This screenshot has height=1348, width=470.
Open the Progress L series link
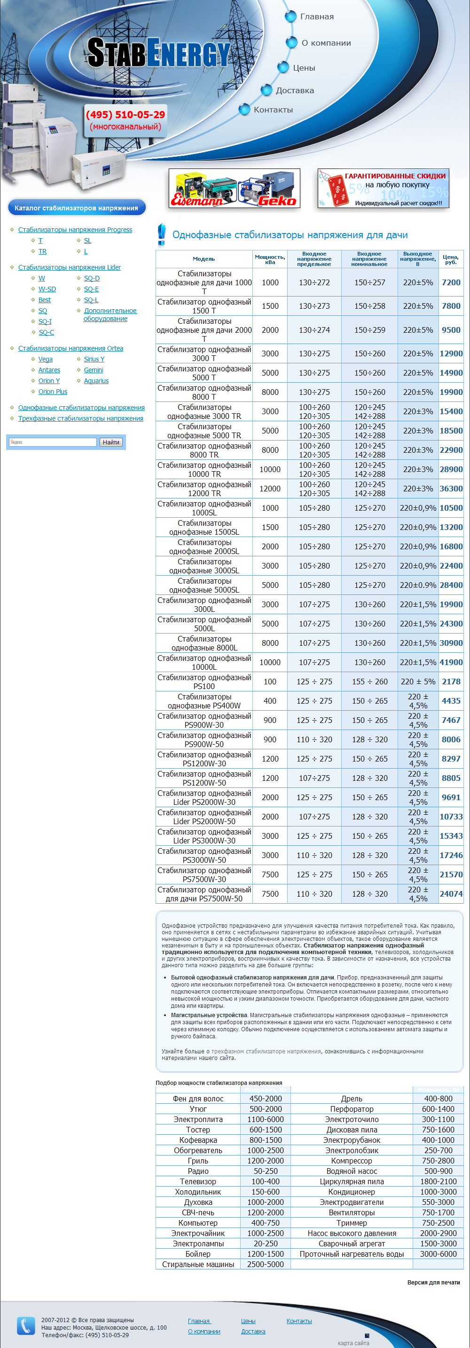click(x=86, y=252)
